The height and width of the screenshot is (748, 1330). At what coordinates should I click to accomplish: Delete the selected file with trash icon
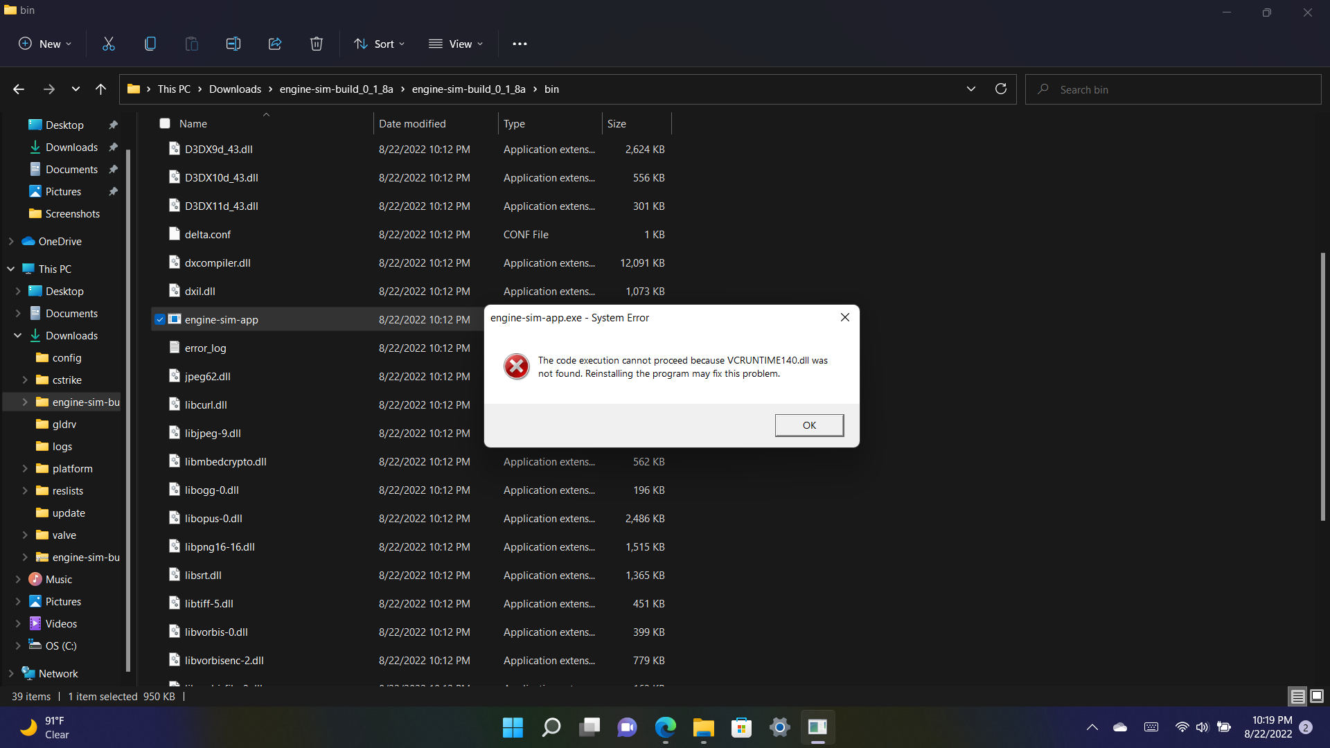point(316,43)
